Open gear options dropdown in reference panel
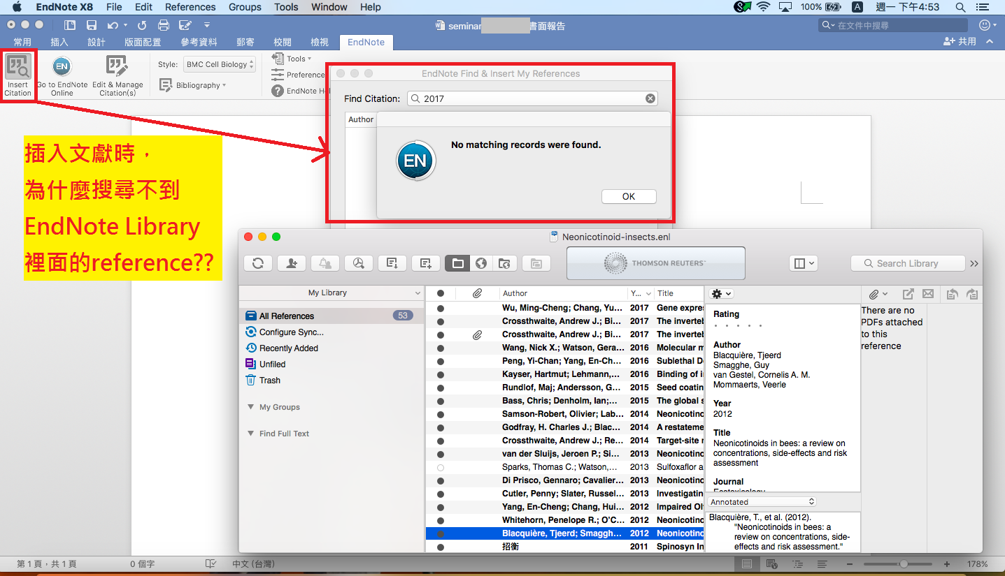This screenshot has width=1005, height=576. [721, 294]
